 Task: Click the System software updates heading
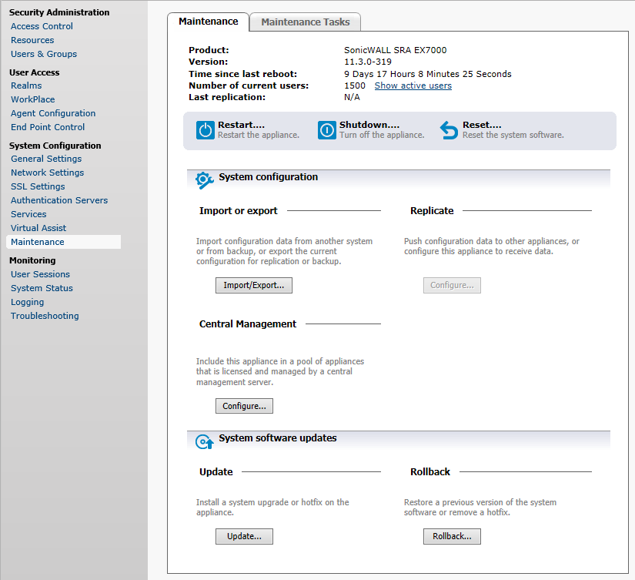coord(278,438)
